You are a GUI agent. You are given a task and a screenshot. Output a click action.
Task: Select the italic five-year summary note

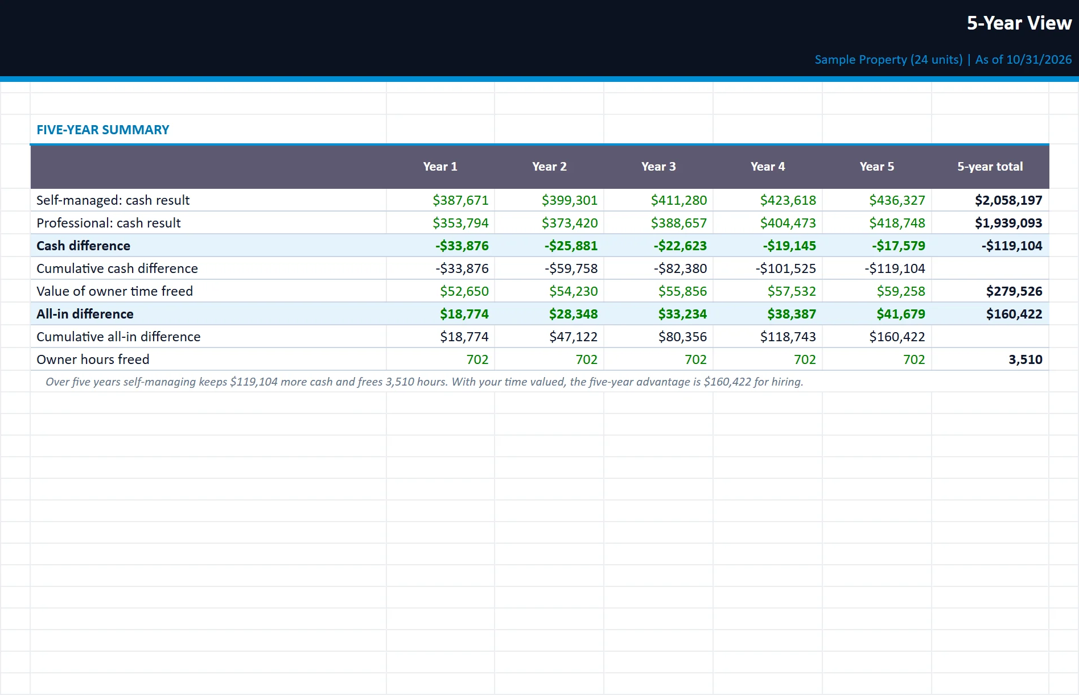(x=425, y=382)
